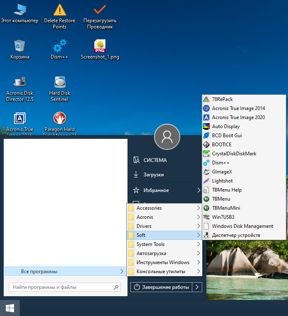Select Hard Disk Sentinel desktop icon
This screenshot has width=288, height=316.
(60, 82)
